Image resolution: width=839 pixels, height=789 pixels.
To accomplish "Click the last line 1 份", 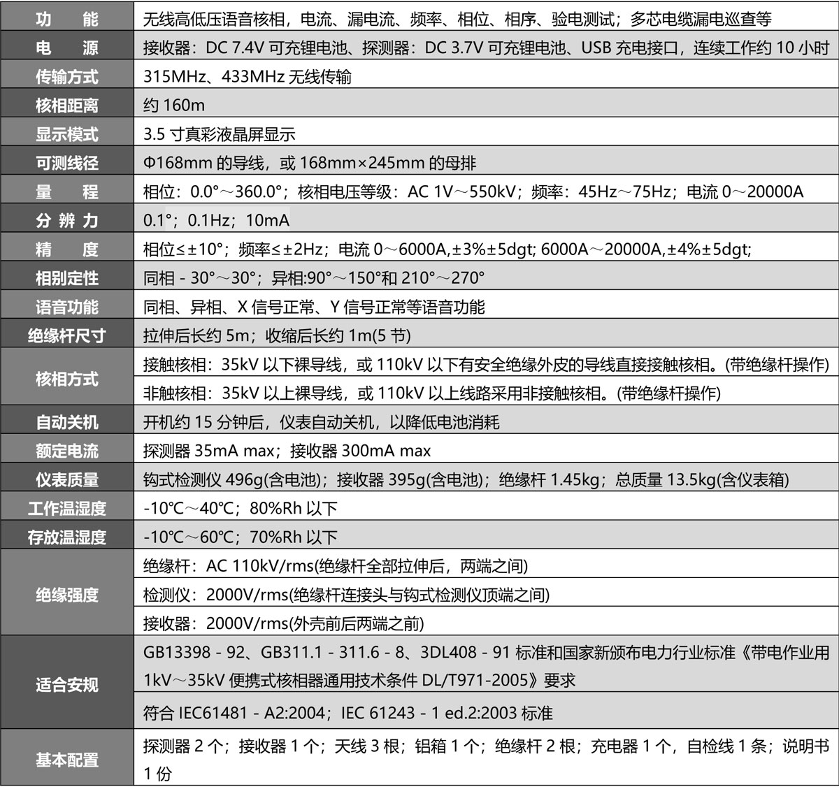I will pos(157,774).
